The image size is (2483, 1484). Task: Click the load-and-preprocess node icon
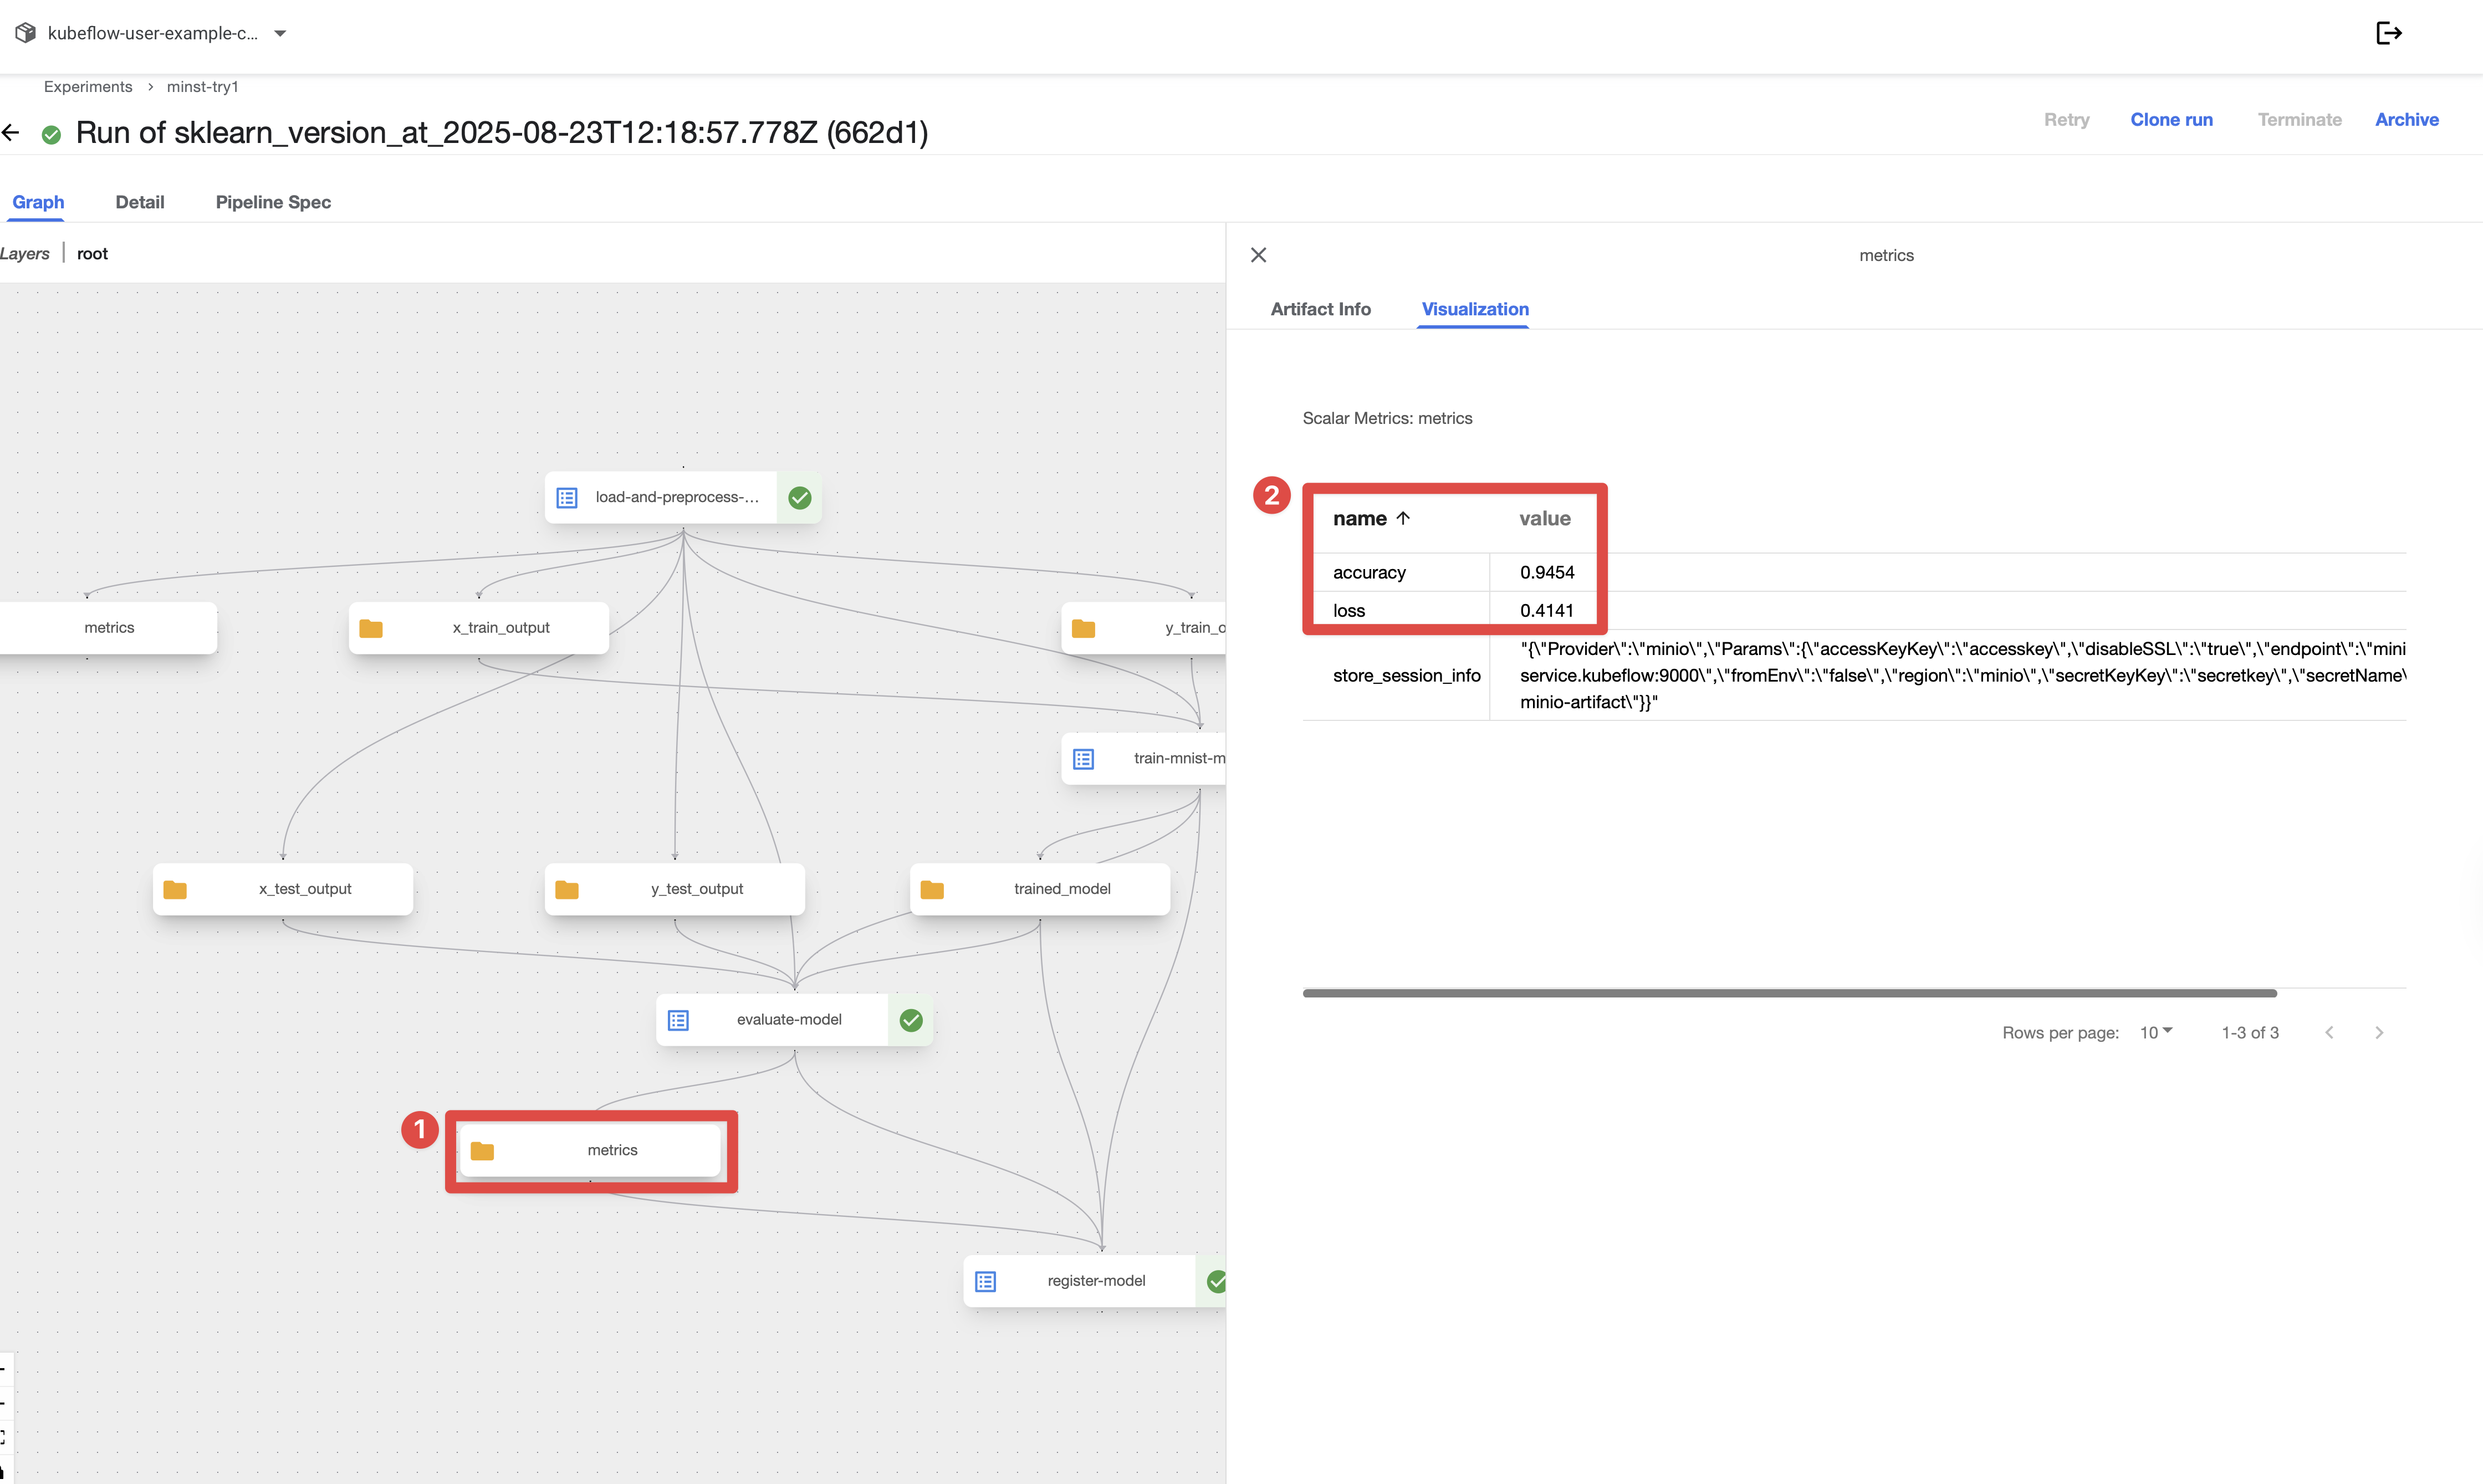click(x=567, y=497)
